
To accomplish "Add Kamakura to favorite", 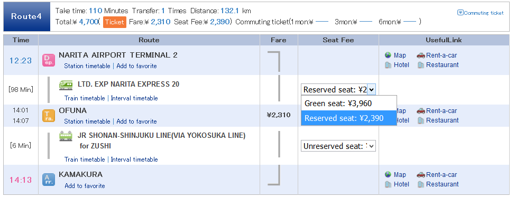I will coord(85,186).
